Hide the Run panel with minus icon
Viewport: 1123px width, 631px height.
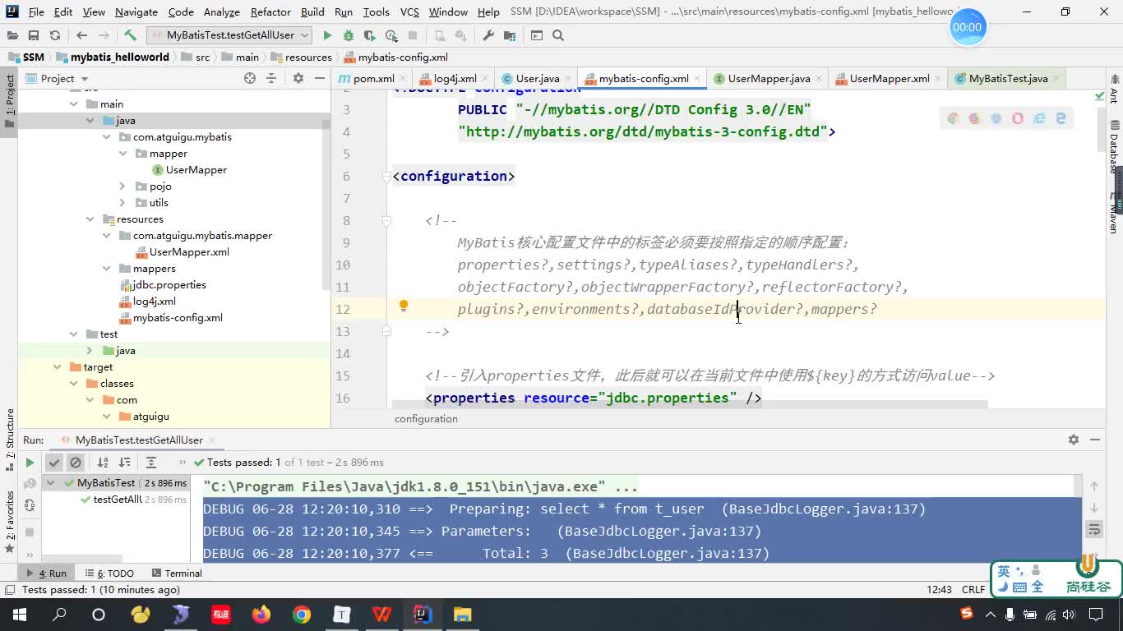1094,440
